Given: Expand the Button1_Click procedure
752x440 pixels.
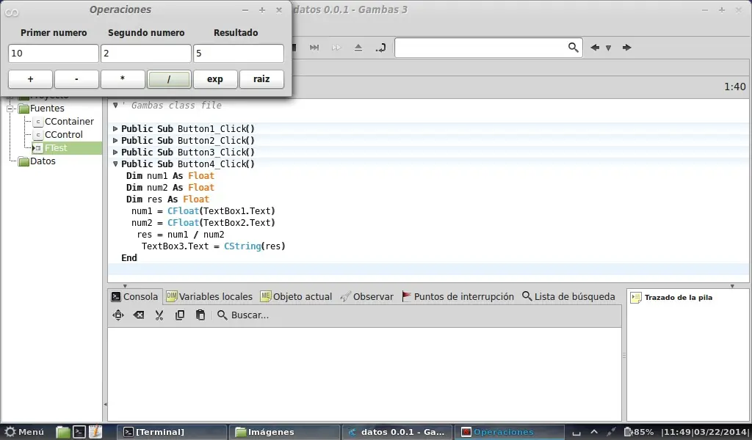Looking at the screenshot, I should point(115,129).
